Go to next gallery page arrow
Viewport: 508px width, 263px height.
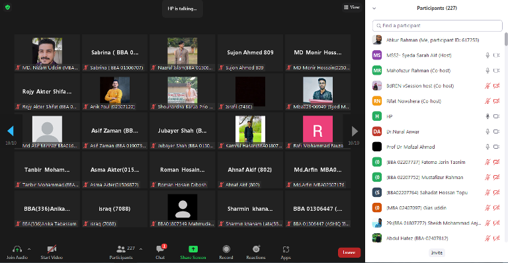[x=355, y=131]
